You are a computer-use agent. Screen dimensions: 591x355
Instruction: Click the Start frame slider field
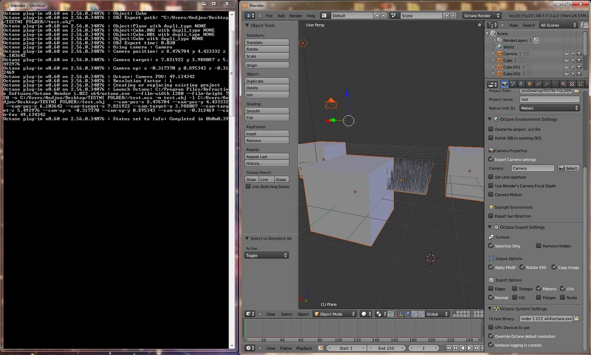(x=346, y=348)
